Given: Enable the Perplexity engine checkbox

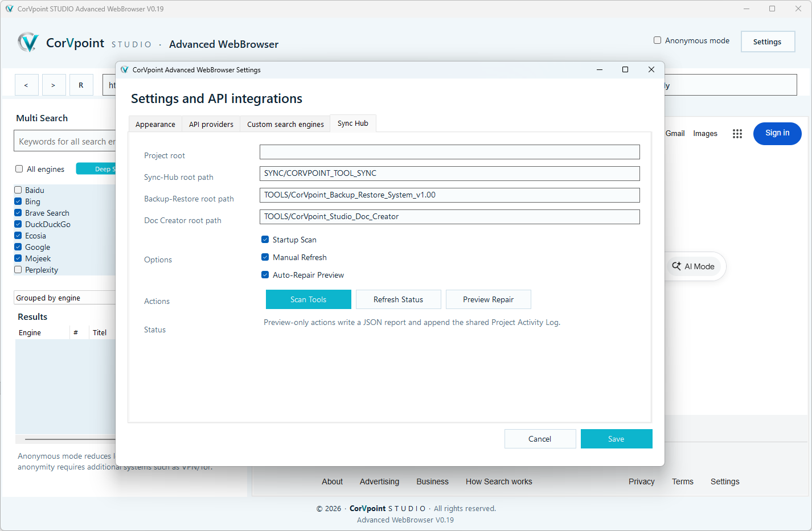Looking at the screenshot, I should click(x=18, y=270).
